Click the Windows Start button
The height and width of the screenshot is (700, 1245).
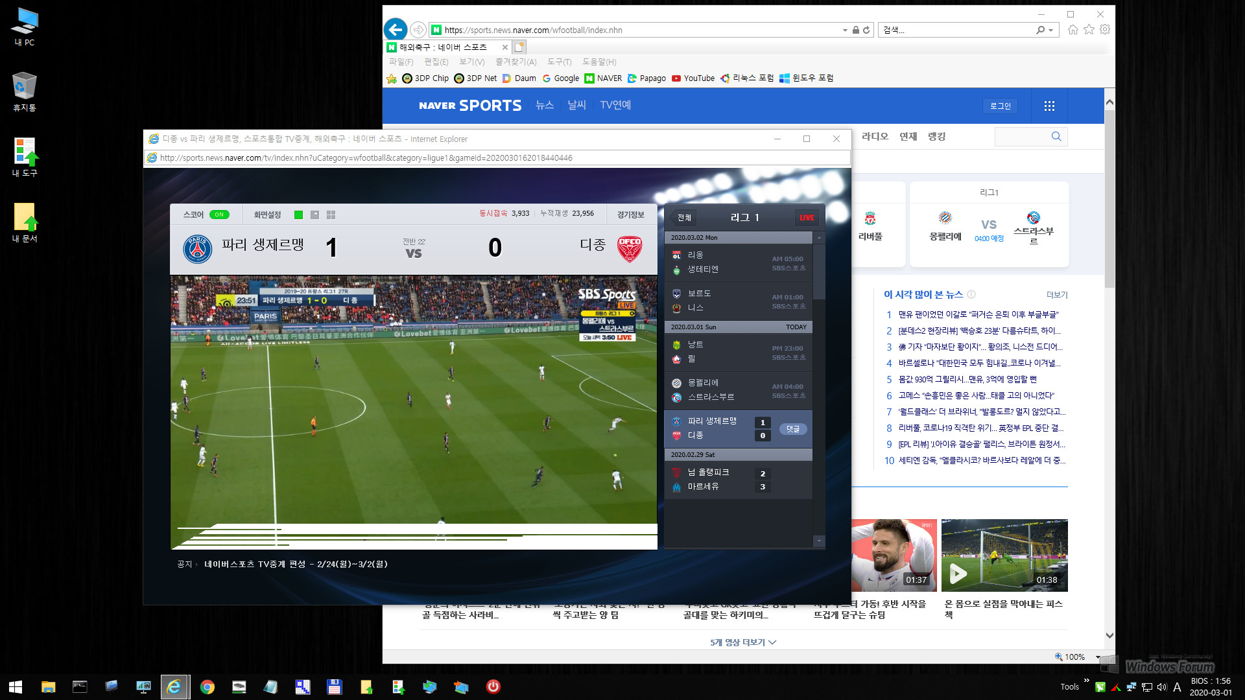point(16,687)
